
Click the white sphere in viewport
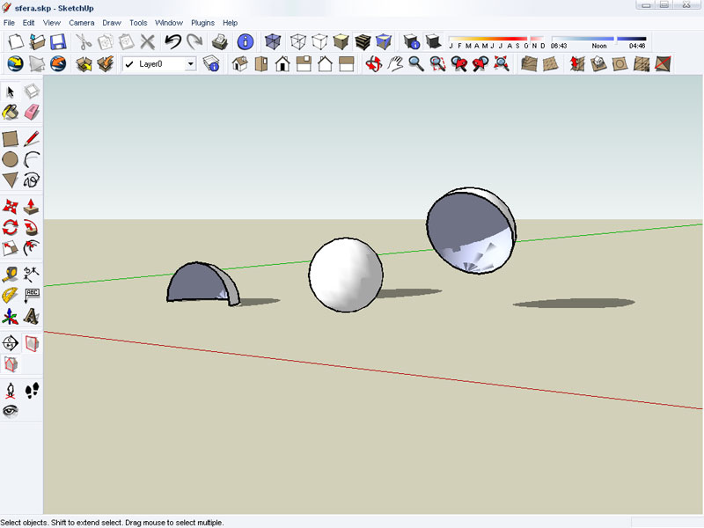(345, 275)
